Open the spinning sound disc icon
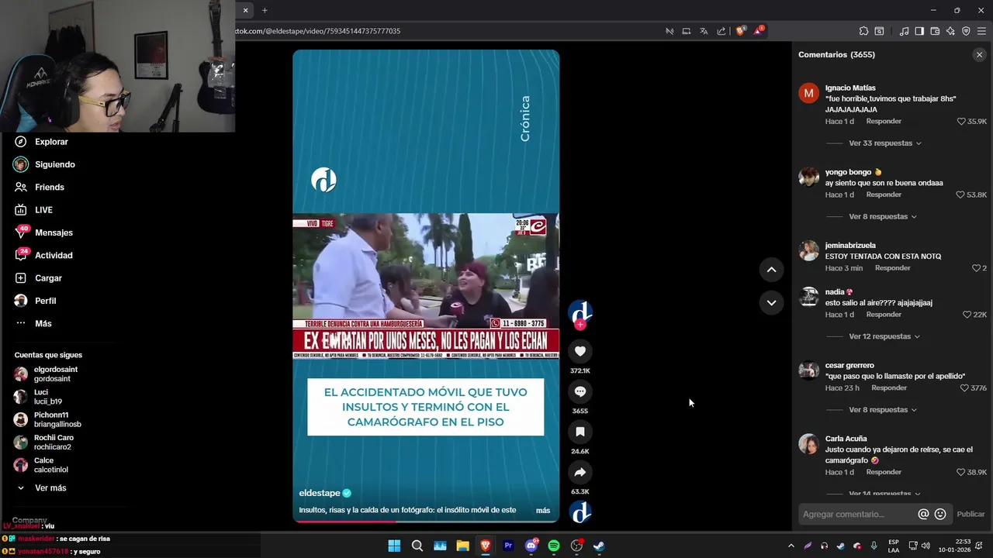This screenshot has width=993, height=558. coord(580,512)
